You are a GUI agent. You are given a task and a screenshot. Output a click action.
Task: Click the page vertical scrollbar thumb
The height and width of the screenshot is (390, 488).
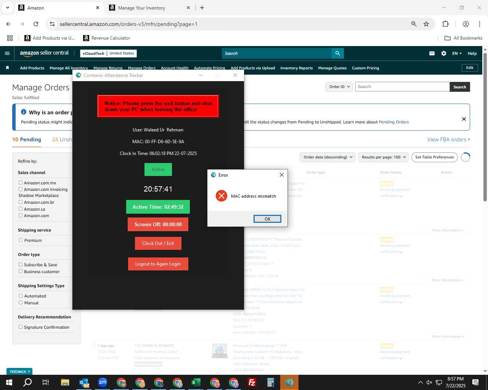pyautogui.click(x=485, y=128)
